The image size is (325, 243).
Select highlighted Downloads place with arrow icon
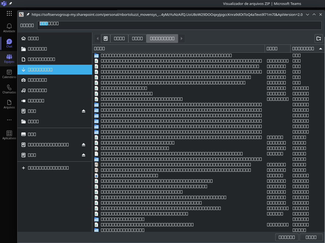coord(55,69)
